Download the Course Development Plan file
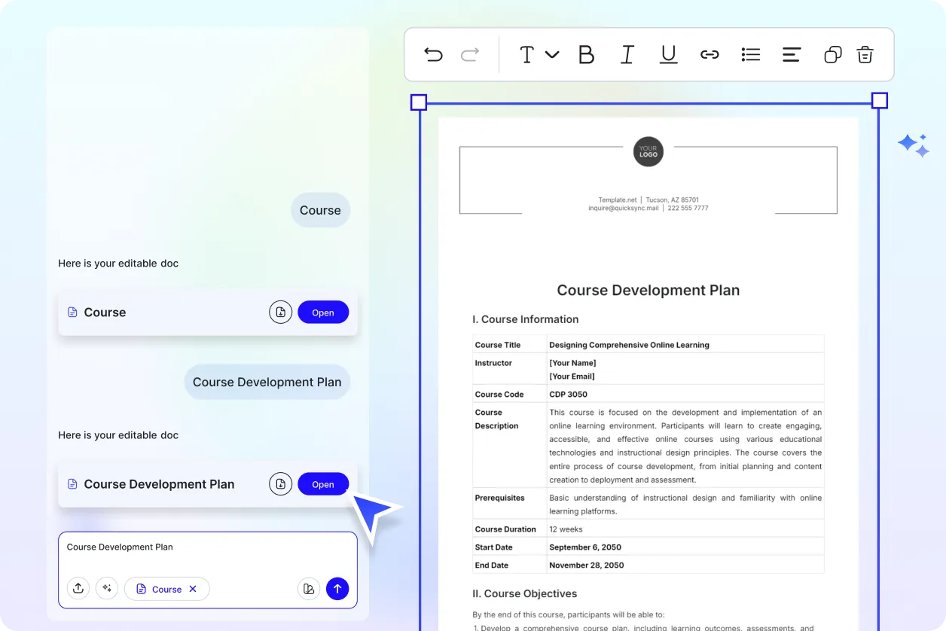This screenshot has height=631, width=946. (x=280, y=484)
